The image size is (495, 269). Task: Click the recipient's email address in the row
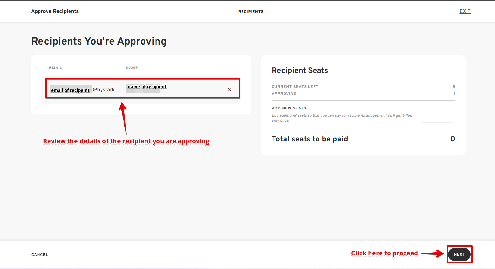[x=85, y=90]
